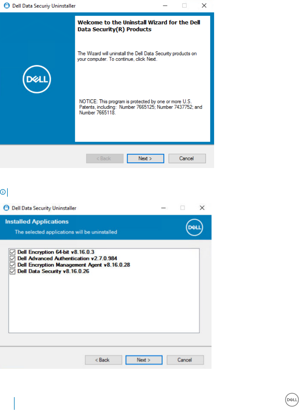This screenshot has width=299, height=410.
Task: Click Dell logo in Installed Applications header
Action: [194, 227]
